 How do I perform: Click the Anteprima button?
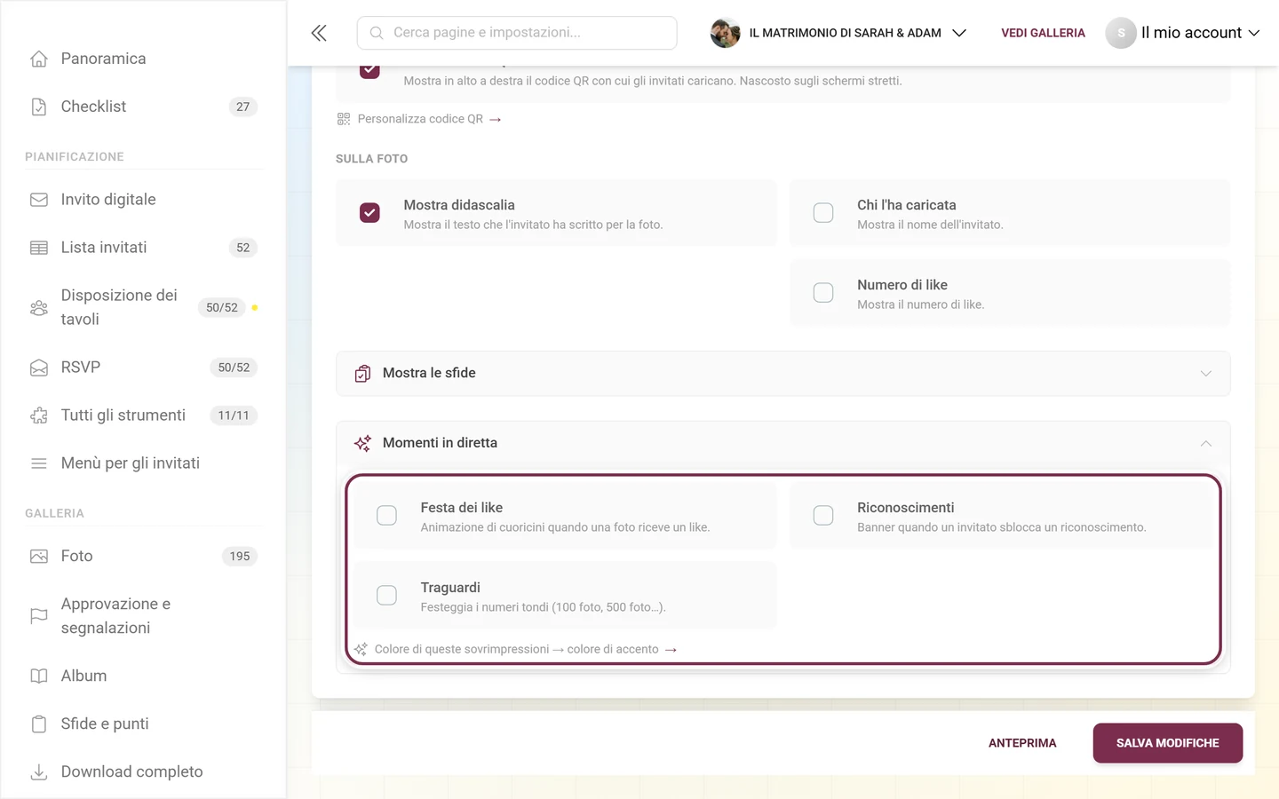[x=1022, y=744]
